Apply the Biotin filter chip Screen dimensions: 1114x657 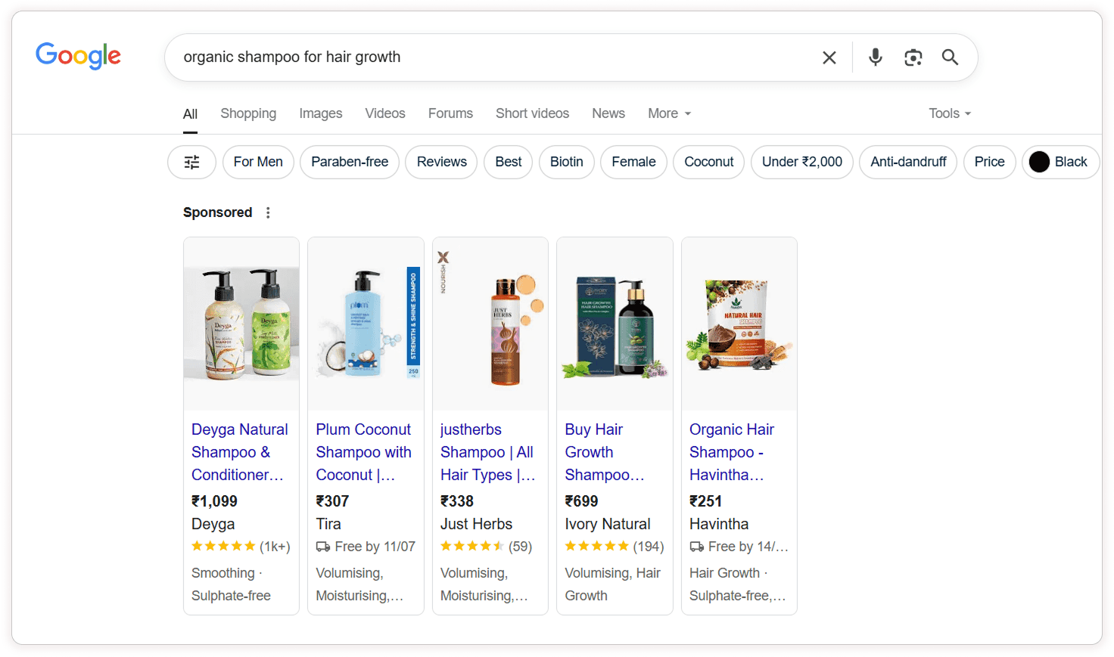567,162
